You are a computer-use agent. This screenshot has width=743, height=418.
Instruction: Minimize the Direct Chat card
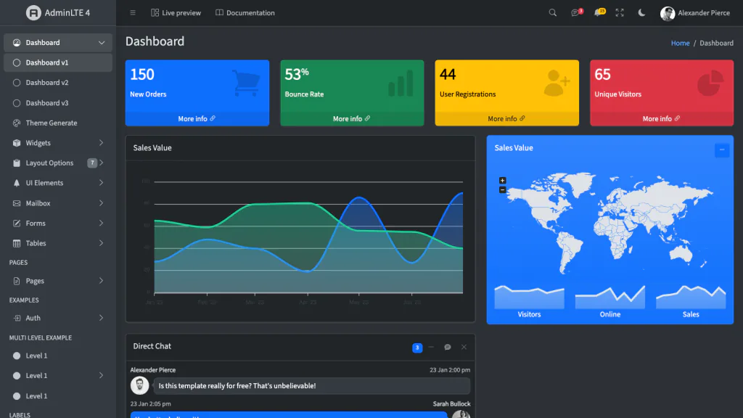pos(431,347)
